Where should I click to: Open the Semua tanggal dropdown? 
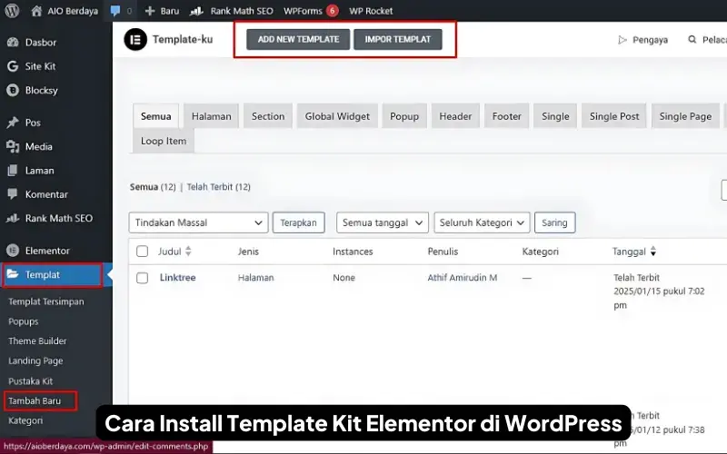pos(383,222)
